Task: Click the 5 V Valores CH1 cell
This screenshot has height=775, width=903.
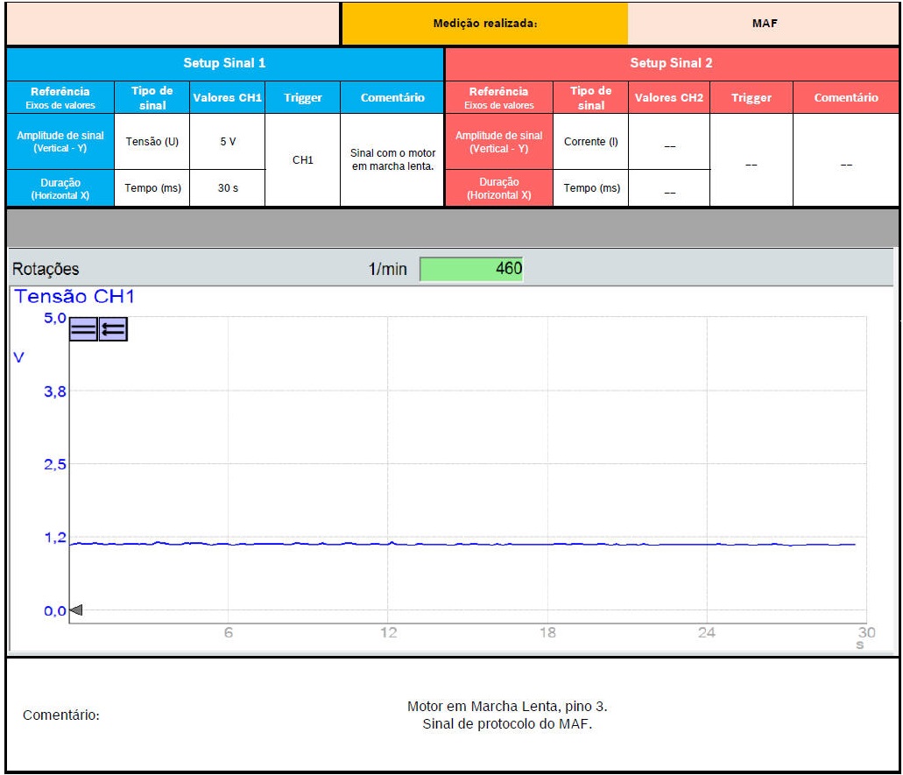Action: coord(227,142)
